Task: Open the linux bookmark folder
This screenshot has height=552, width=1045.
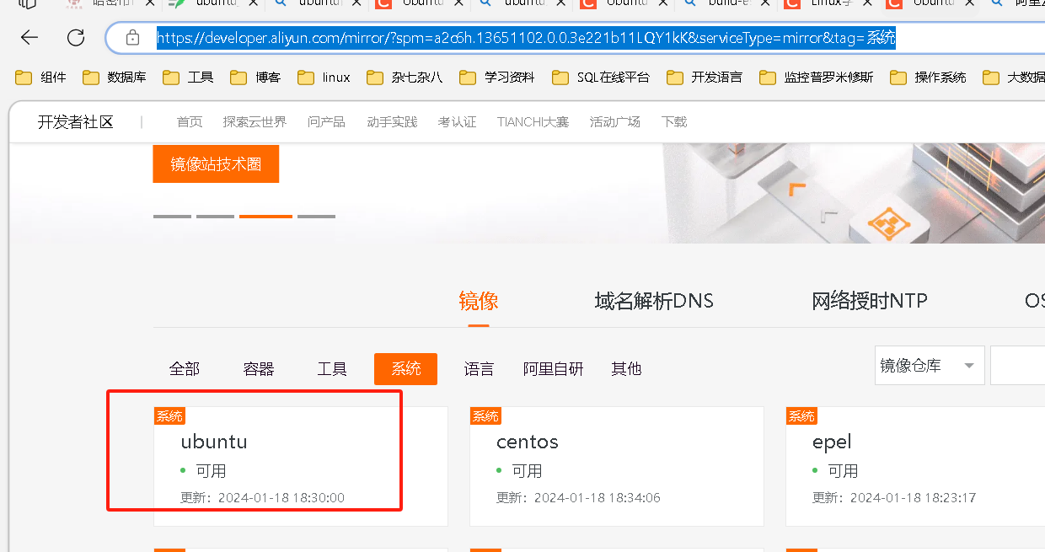Action: pyautogui.click(x=324, y=78)
